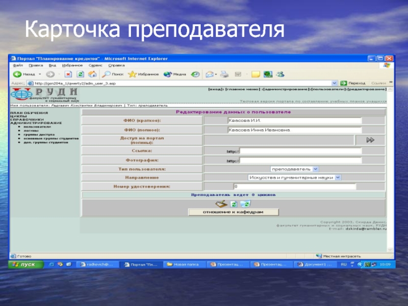Expand the Тип пользователя dropdown
The width and height of the screenshot is (408, 306).
coord(315,168)
